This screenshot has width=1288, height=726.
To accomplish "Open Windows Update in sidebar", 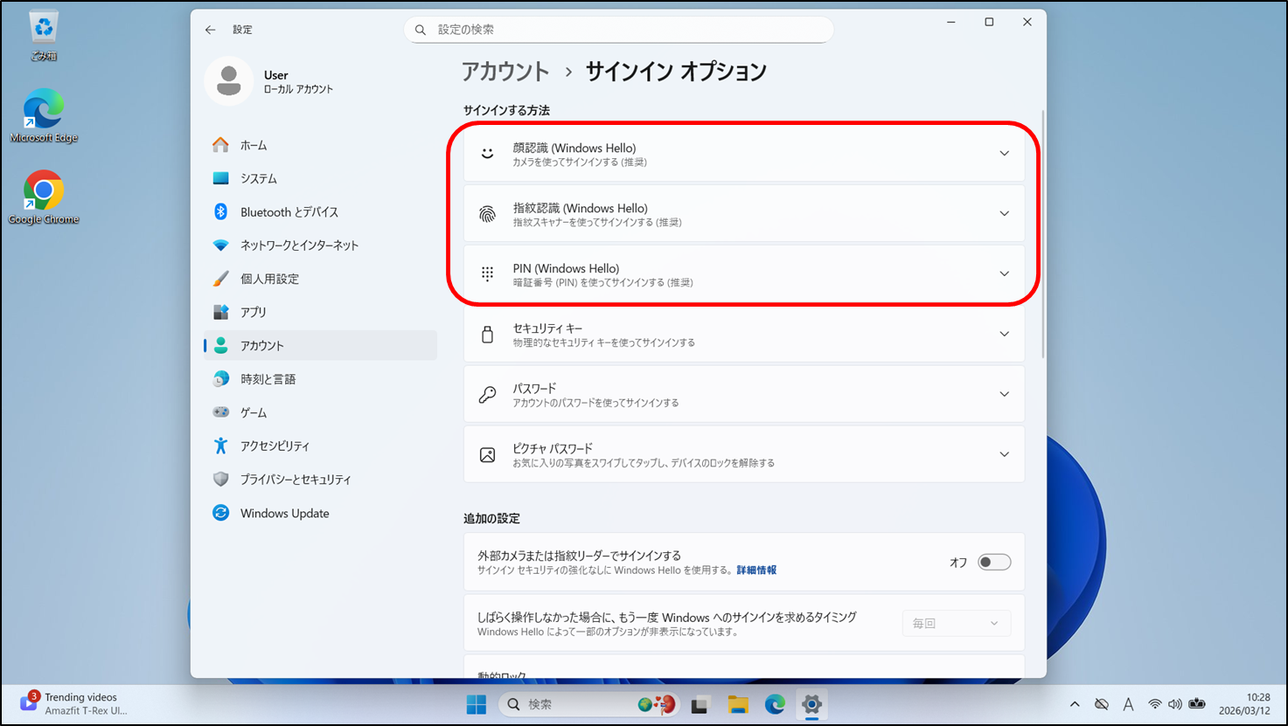I will click(x=320, y=514).
